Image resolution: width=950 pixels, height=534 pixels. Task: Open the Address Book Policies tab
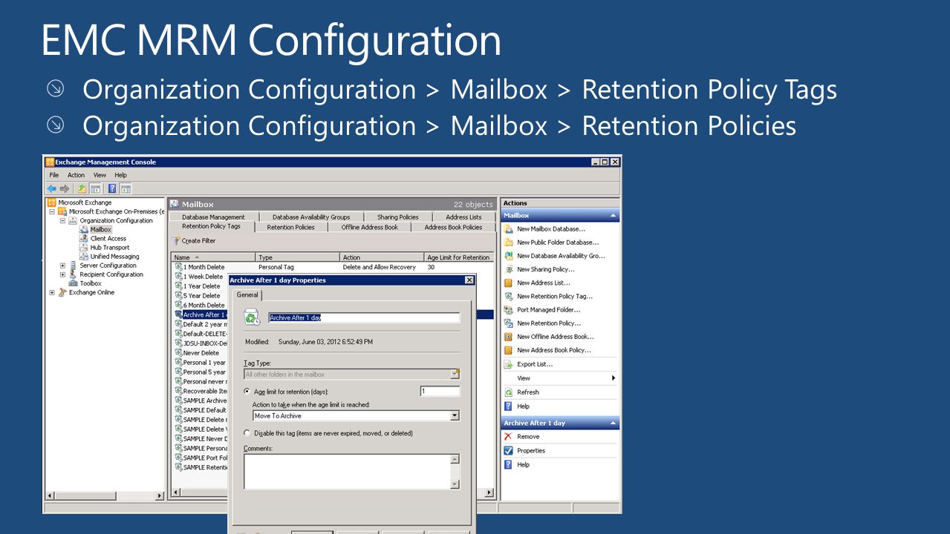pos(453,227)
